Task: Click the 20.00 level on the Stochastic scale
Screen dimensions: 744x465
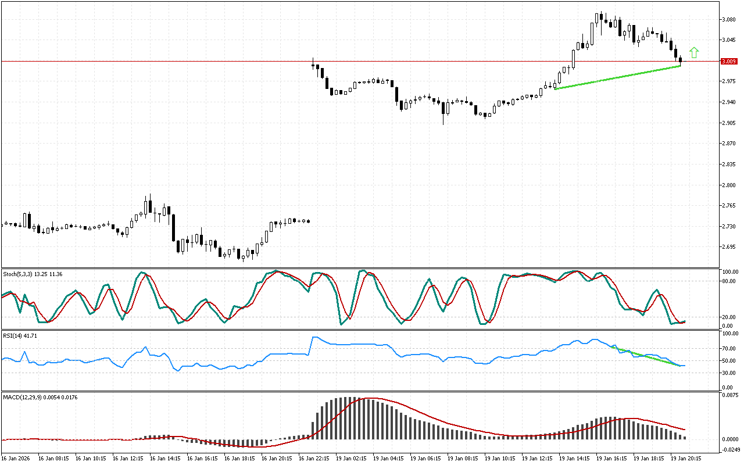Action: (729, 317)
